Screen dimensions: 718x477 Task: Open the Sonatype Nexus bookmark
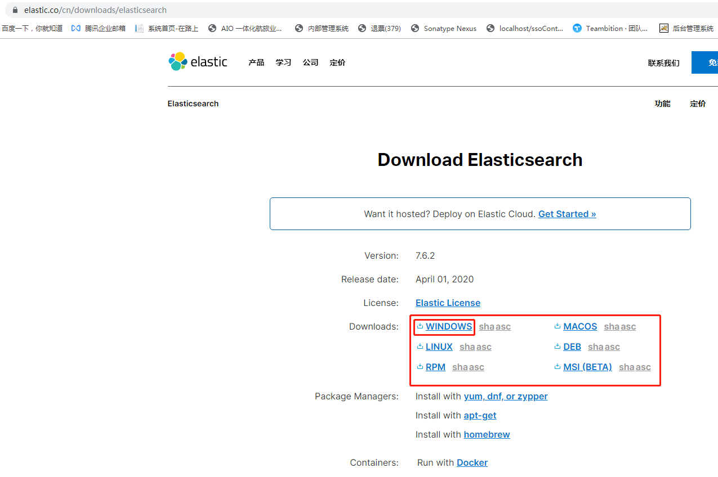coord(444,28)
